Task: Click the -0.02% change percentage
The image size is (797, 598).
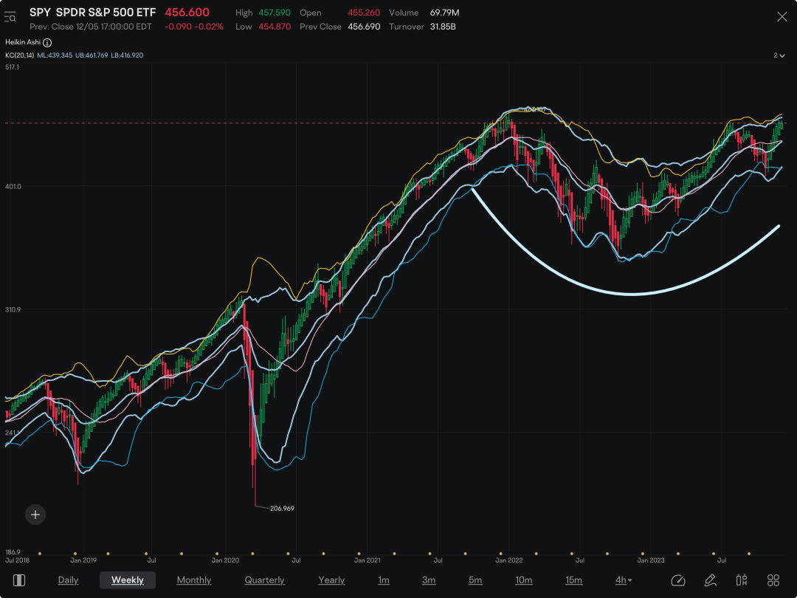Action: coord(209,27)
